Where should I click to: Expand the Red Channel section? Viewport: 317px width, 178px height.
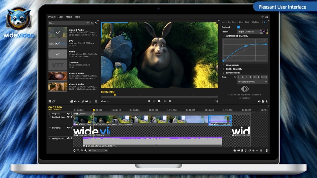(x=224, y=65)
